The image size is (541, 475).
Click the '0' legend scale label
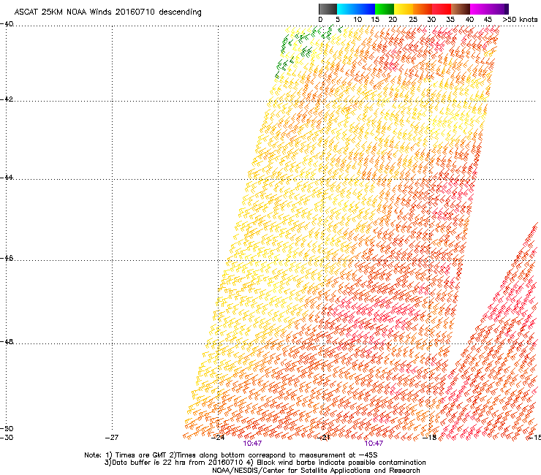point(320,19)
